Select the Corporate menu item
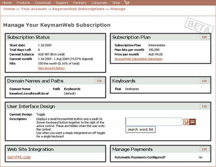This screenshot has height=167, width=216. click(x=99, y=3)
